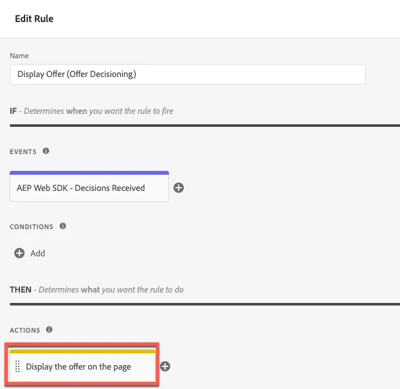Click the THEN section description text

(96, 289)
